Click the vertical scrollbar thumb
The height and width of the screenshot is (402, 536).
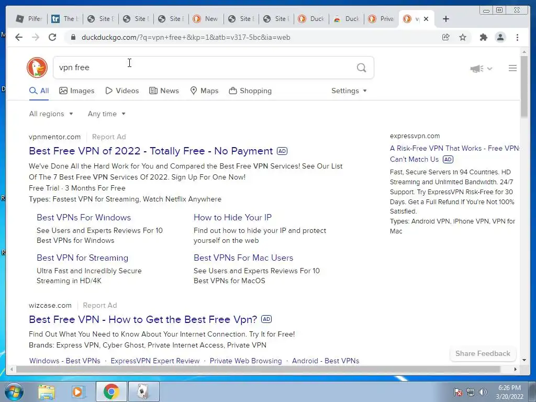click(524, 87)
